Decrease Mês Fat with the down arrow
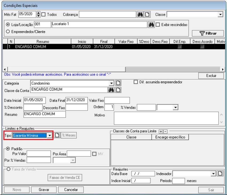The height and width of the screenshot is (195, 227). [38, 16]
